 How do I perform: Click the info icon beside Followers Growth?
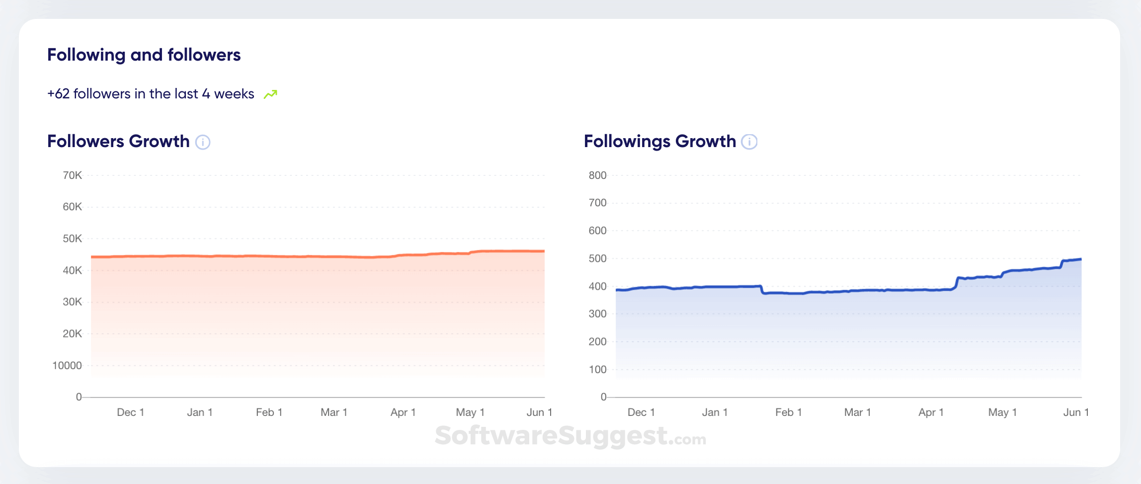[x=203, y=142]
